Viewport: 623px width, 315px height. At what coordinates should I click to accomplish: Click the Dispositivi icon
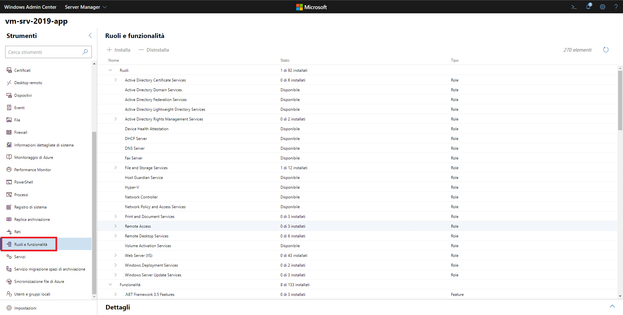[x=9, y=95]
